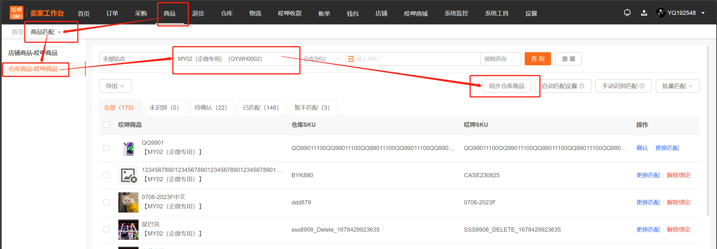Open the notification bell icon
Screen dimensions: 717x249
(627, 13)
